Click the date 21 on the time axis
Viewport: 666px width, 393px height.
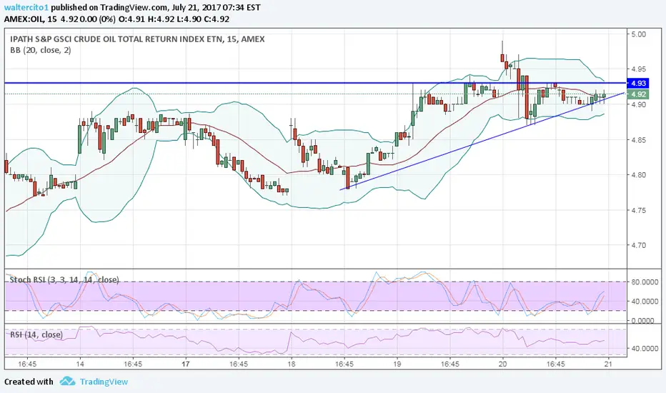(x=608, y=364)
